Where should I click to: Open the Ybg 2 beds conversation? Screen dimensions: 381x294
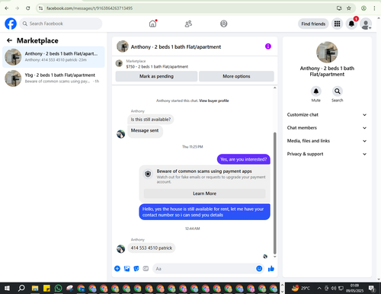[x=53, y=78]
